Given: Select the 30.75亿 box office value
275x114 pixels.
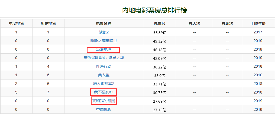Looking at the screenshot, I should (160, 93).
